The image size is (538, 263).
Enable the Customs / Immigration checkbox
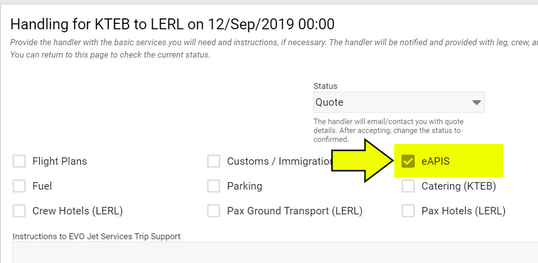coord(213,161)
